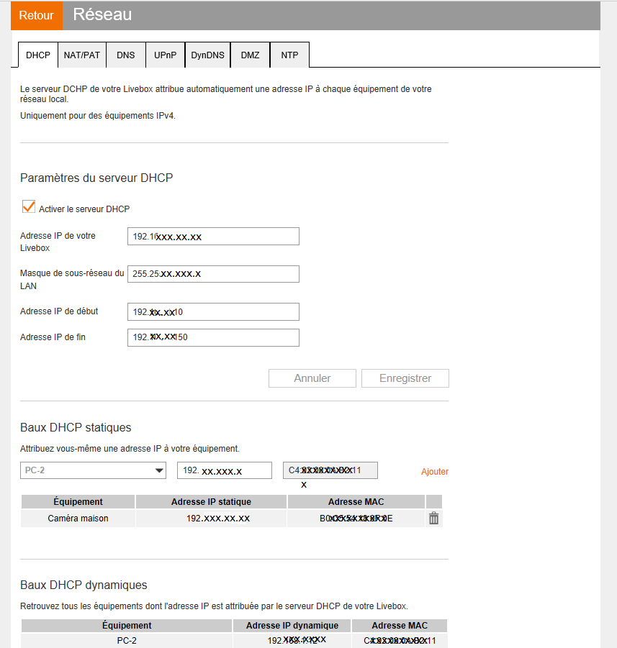
Task: Click the Ajouter link
Action: point(434,471)
